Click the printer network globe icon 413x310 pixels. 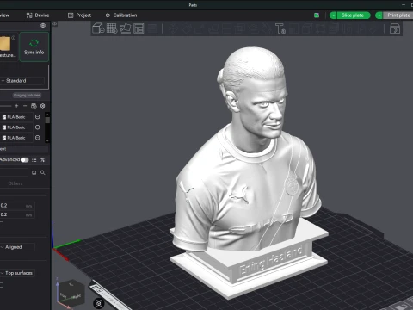point(43,26)
